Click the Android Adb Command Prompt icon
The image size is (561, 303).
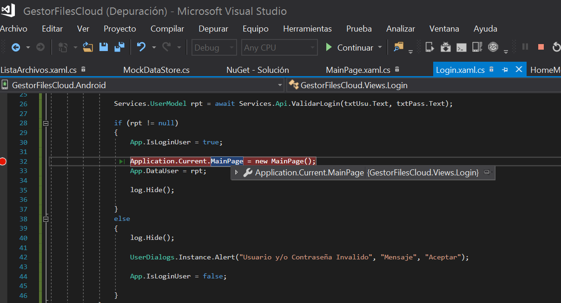coord(461,47)
